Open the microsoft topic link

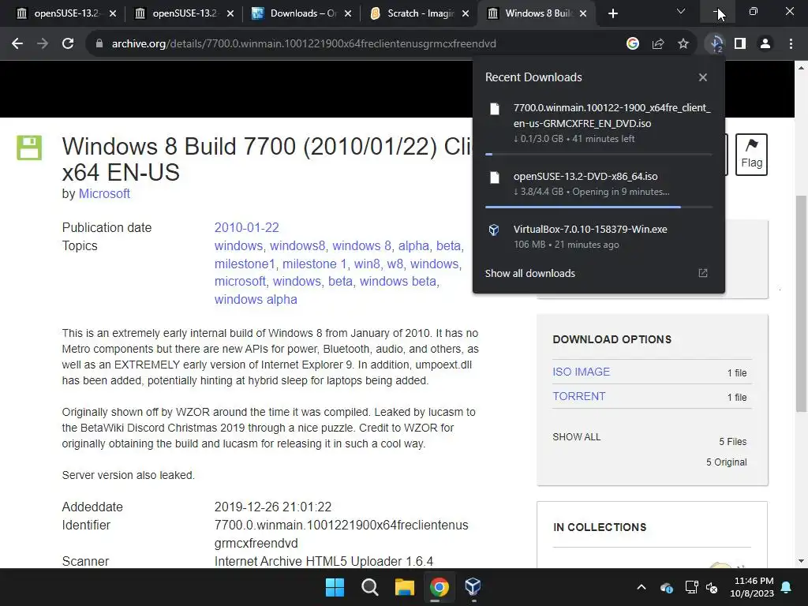pos(240,282)
